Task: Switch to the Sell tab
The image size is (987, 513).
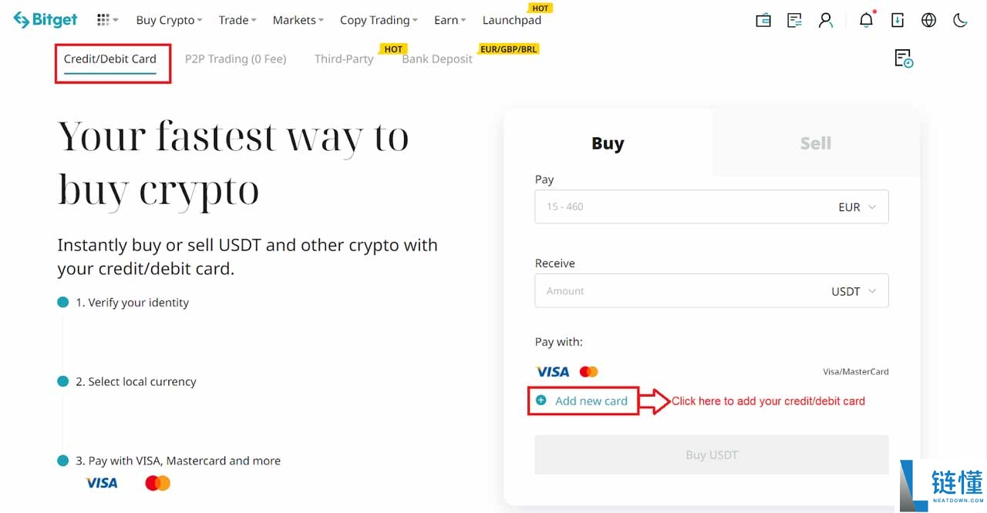Action: (x=815, y=143)
